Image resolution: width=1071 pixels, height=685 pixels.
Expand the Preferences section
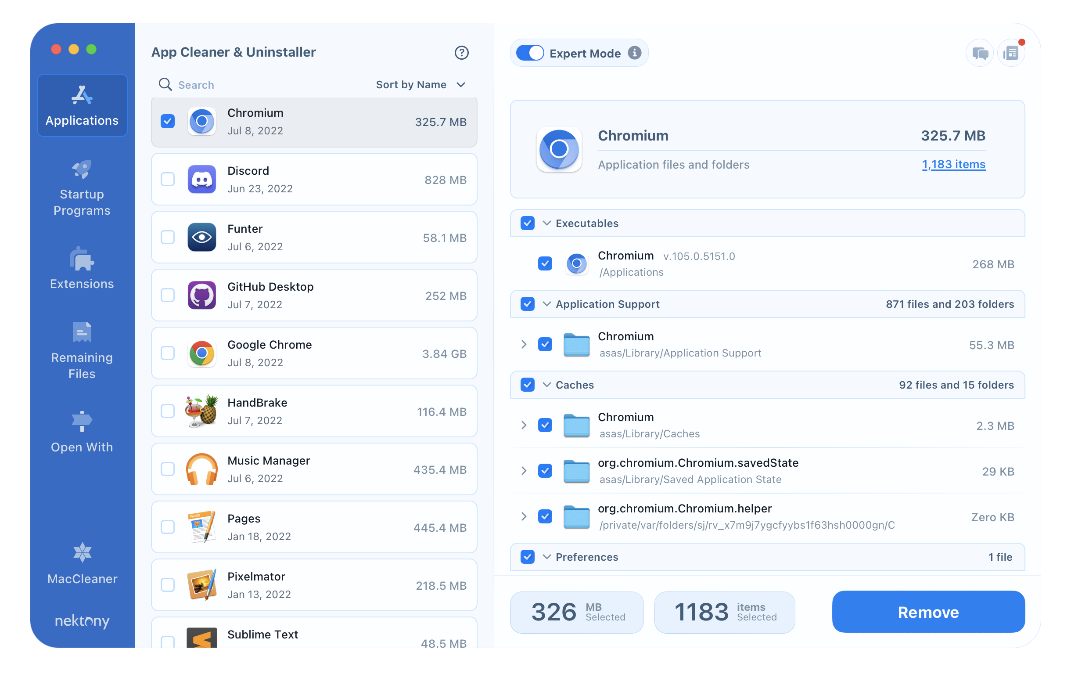pyautogui.click(x=546, y=557)
